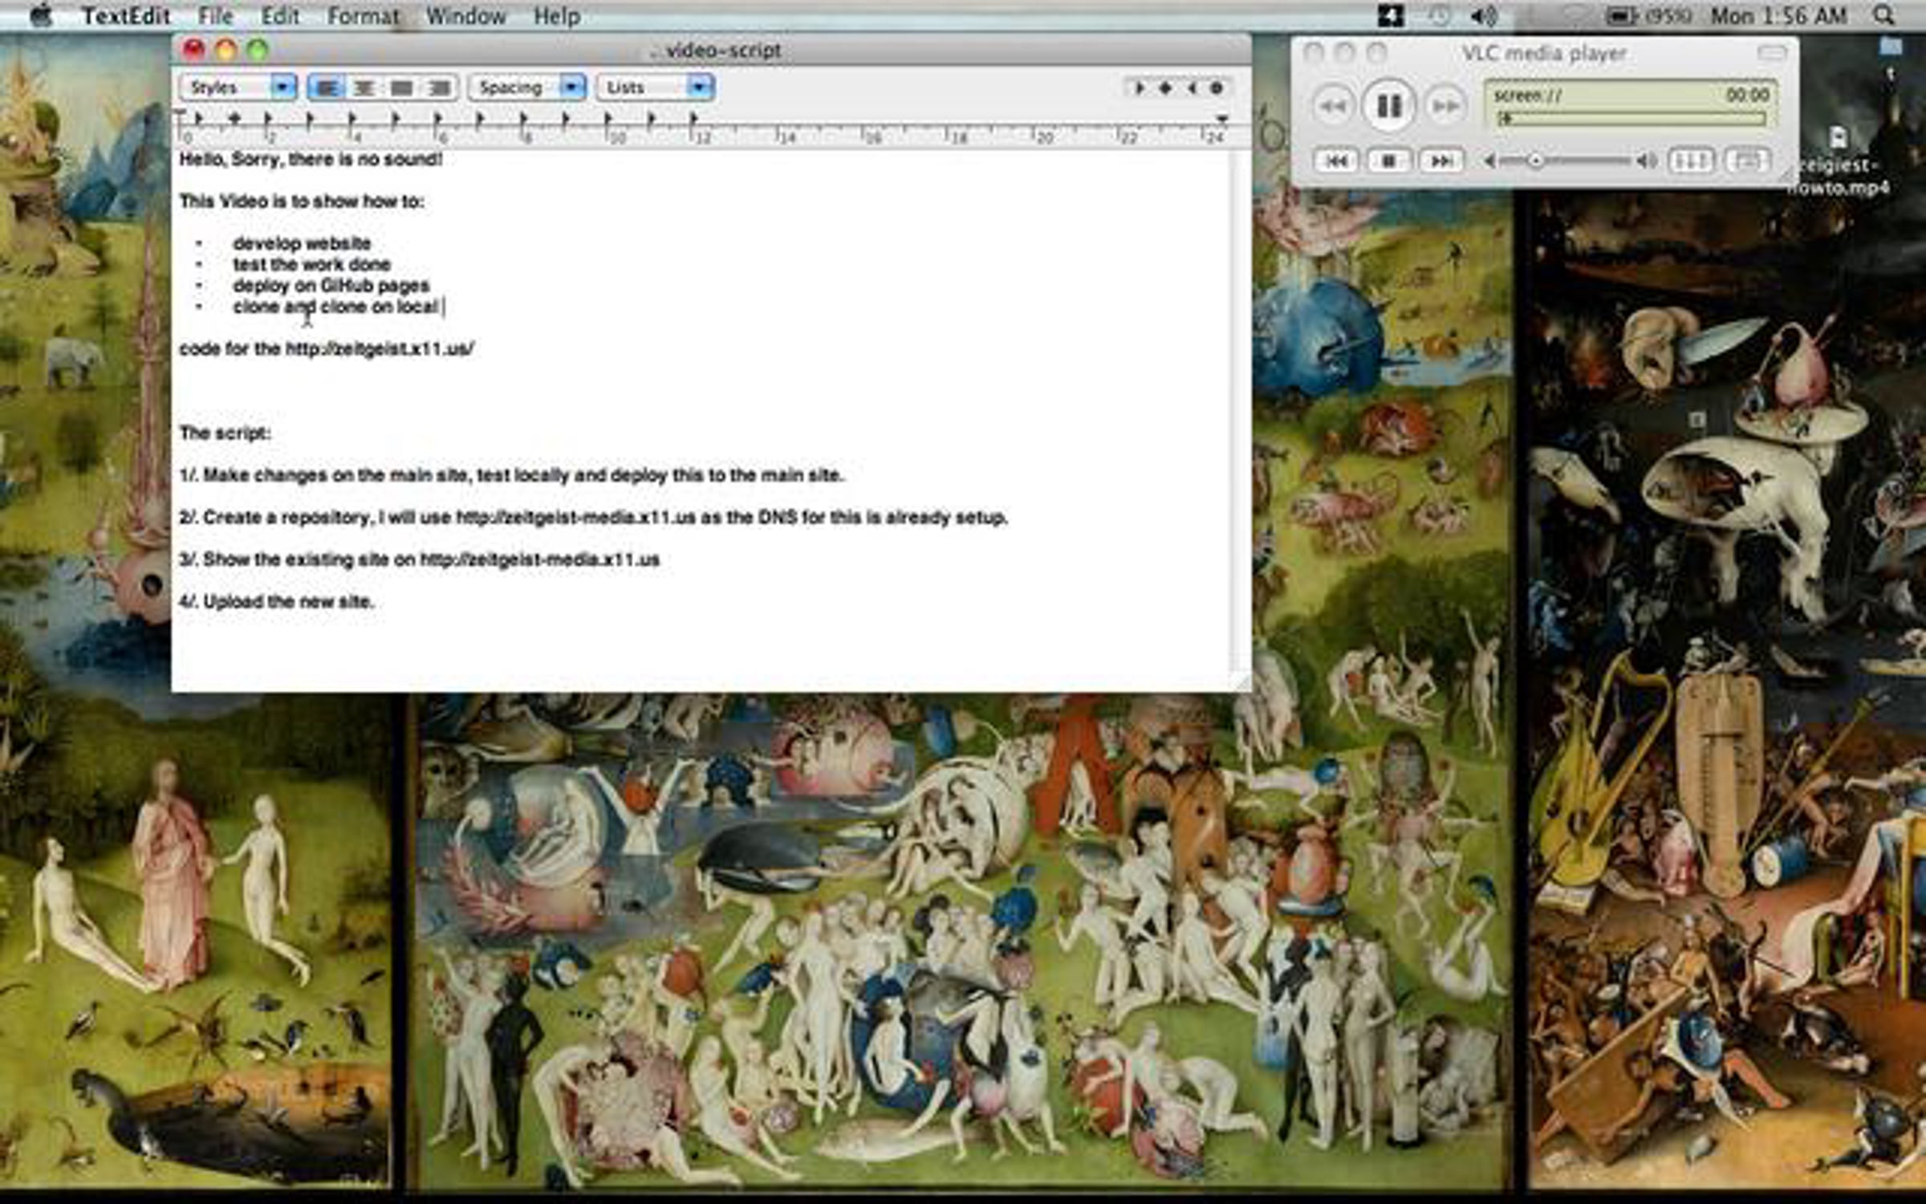Image resolution: width=1926 pixels, height=1204 pixels.
Task: Open the Styles dropdown
Action: 238,87
